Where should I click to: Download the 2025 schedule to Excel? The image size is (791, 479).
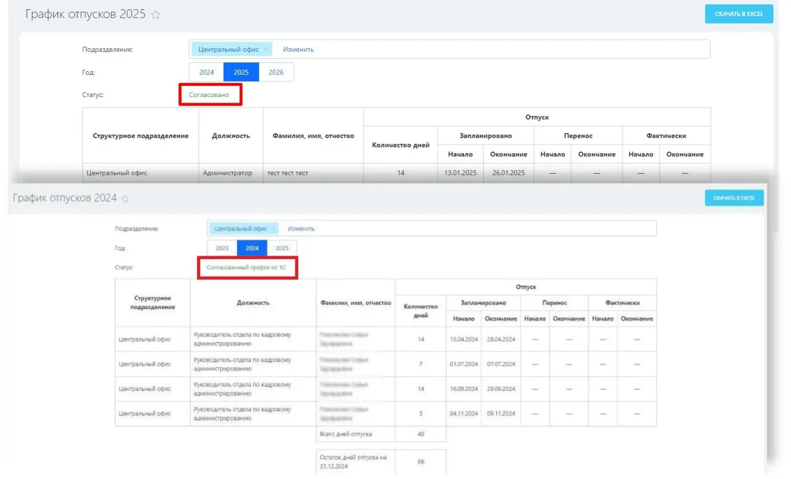738,14
